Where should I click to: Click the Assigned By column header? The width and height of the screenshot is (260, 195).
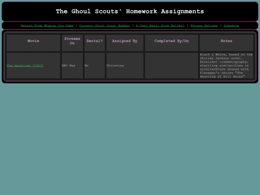pos(125,43)
